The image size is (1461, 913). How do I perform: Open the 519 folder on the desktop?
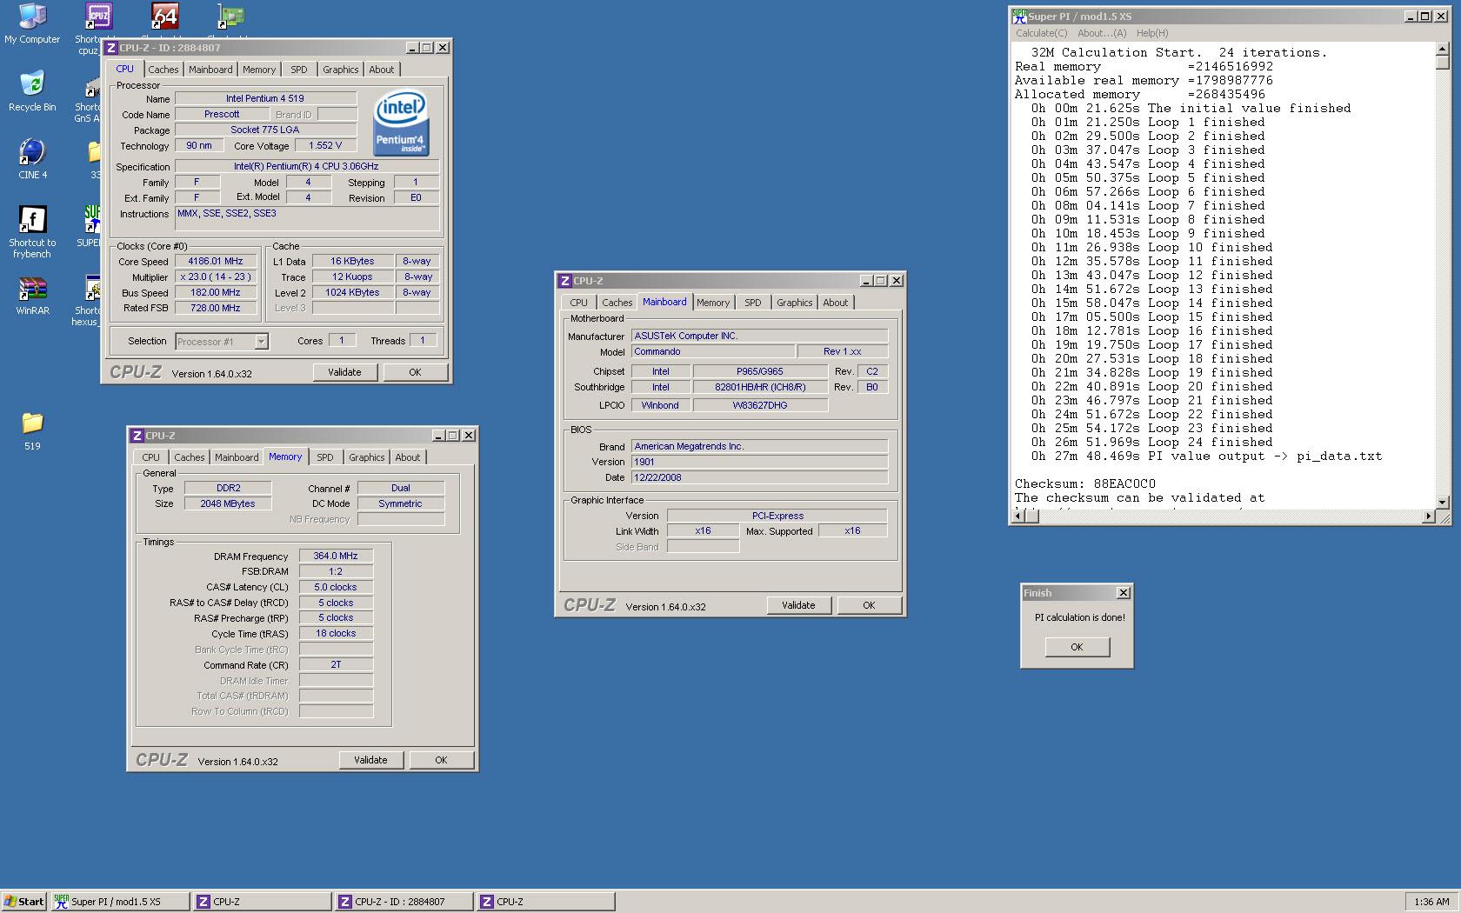click(x=32, y=431)
